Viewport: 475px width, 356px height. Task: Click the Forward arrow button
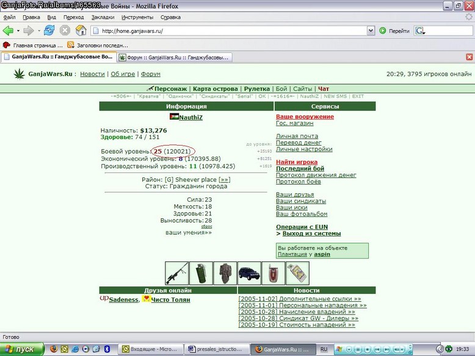[29, 30]
